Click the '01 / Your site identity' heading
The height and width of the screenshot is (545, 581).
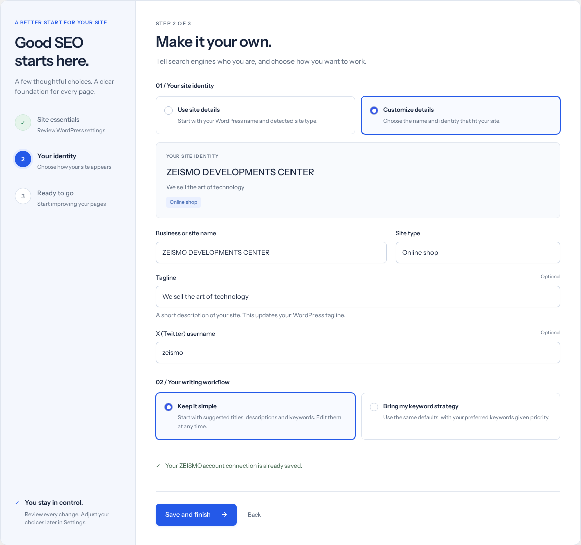point(185,86)
